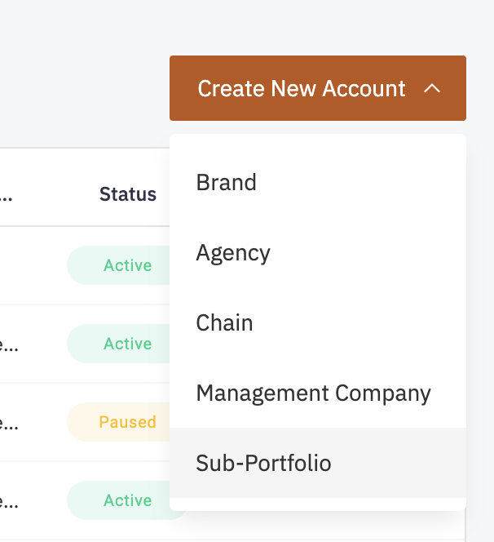This screenshot has height=542, width=494.
Task: Collapse the menu using the chevron-up icon
Action: tap(433, 88)
